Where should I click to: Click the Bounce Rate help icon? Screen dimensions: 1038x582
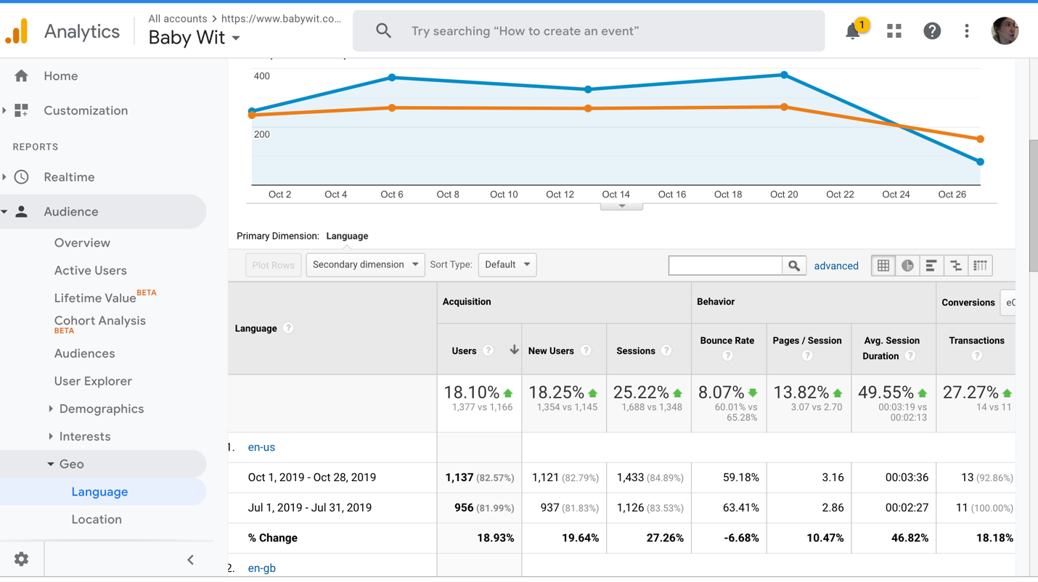tap(727, 356)
